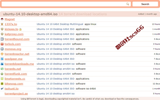This screenshot has width=160, height=100.
Task: Click the kickass.to shield icon
Action: (2, 29)
